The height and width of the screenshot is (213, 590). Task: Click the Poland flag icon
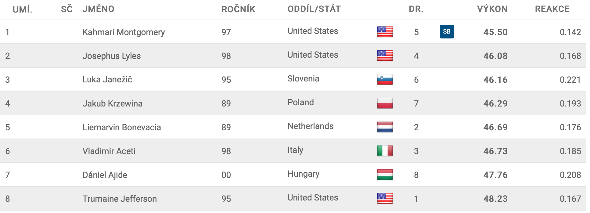click(x=385, y=103)
